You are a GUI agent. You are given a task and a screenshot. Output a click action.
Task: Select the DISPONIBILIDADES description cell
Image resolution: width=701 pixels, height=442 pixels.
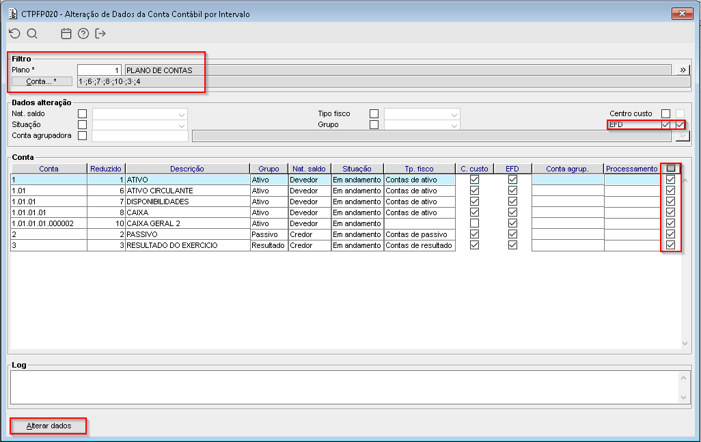[187, 202]
